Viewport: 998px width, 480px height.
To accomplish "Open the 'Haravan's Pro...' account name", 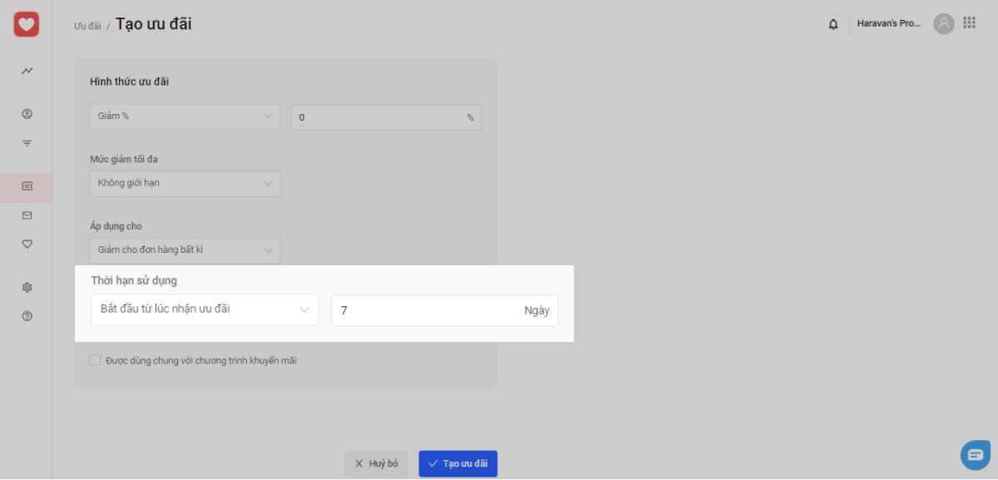I will coord(889,23).
